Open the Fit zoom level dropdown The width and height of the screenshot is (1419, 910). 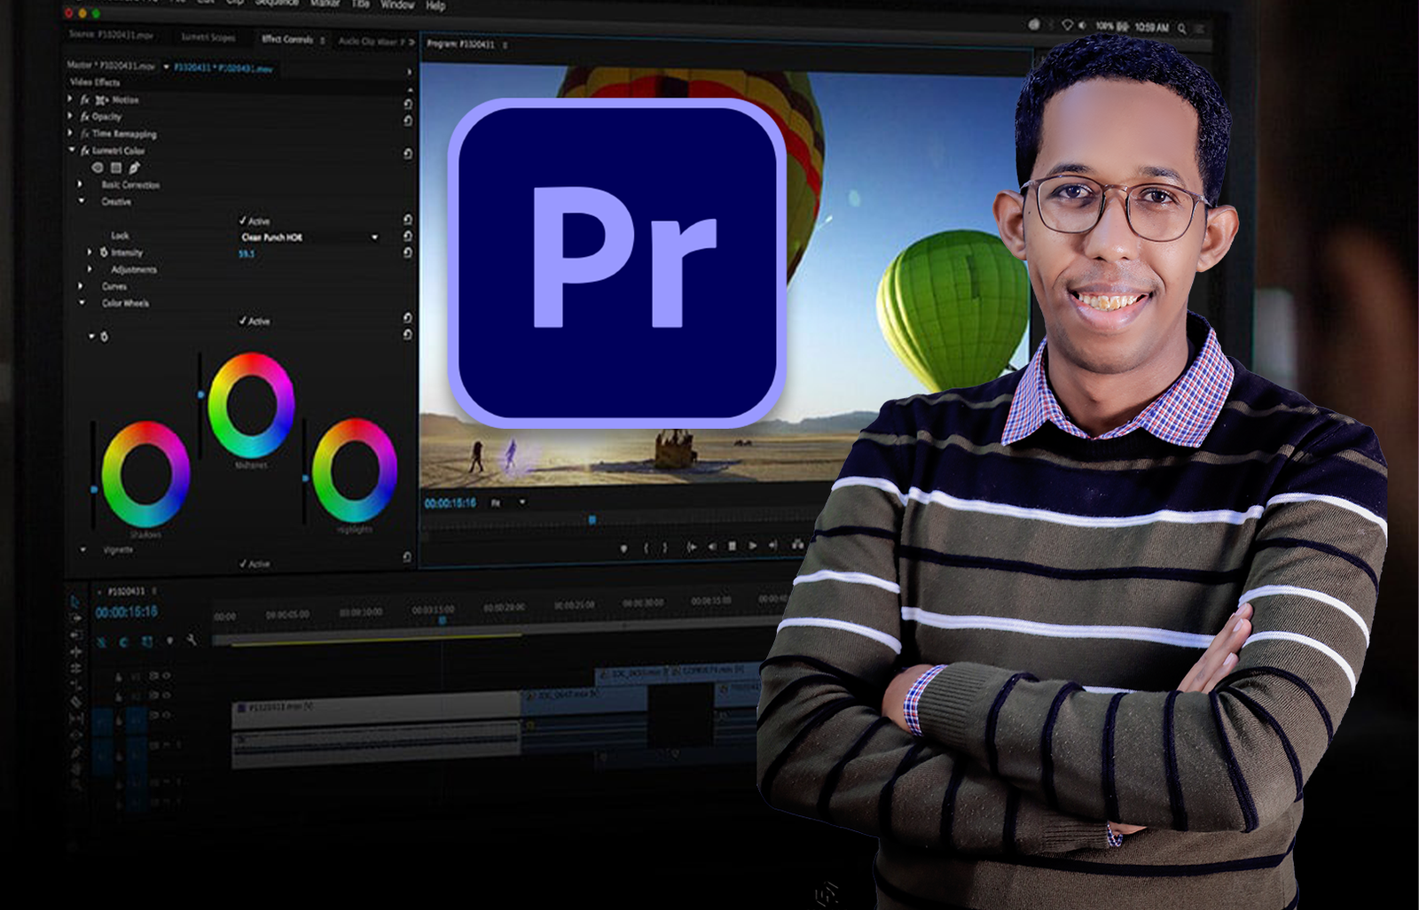pyautogui.click(x=508, y=502)
